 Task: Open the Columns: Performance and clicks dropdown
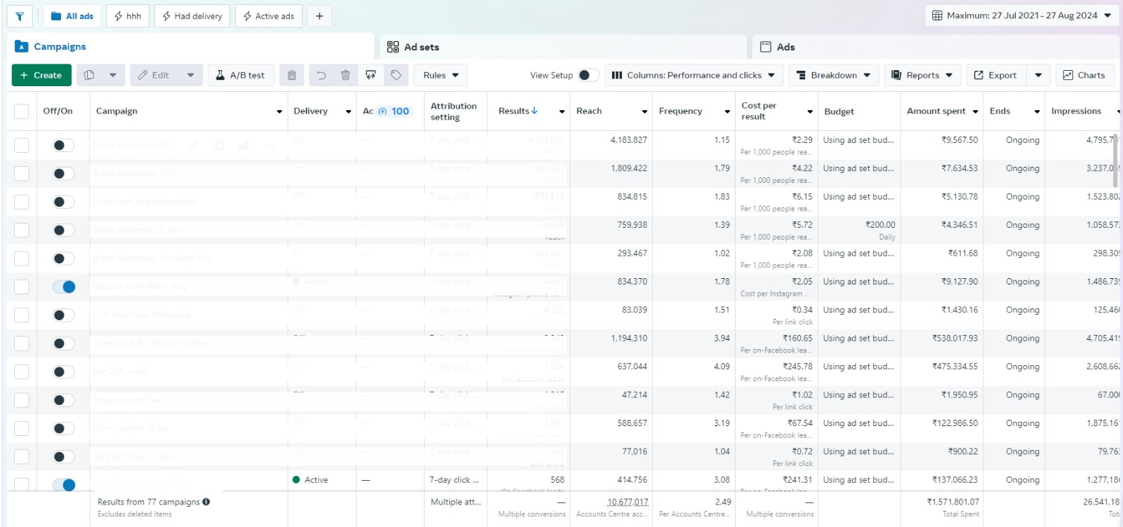click(693, 75)
